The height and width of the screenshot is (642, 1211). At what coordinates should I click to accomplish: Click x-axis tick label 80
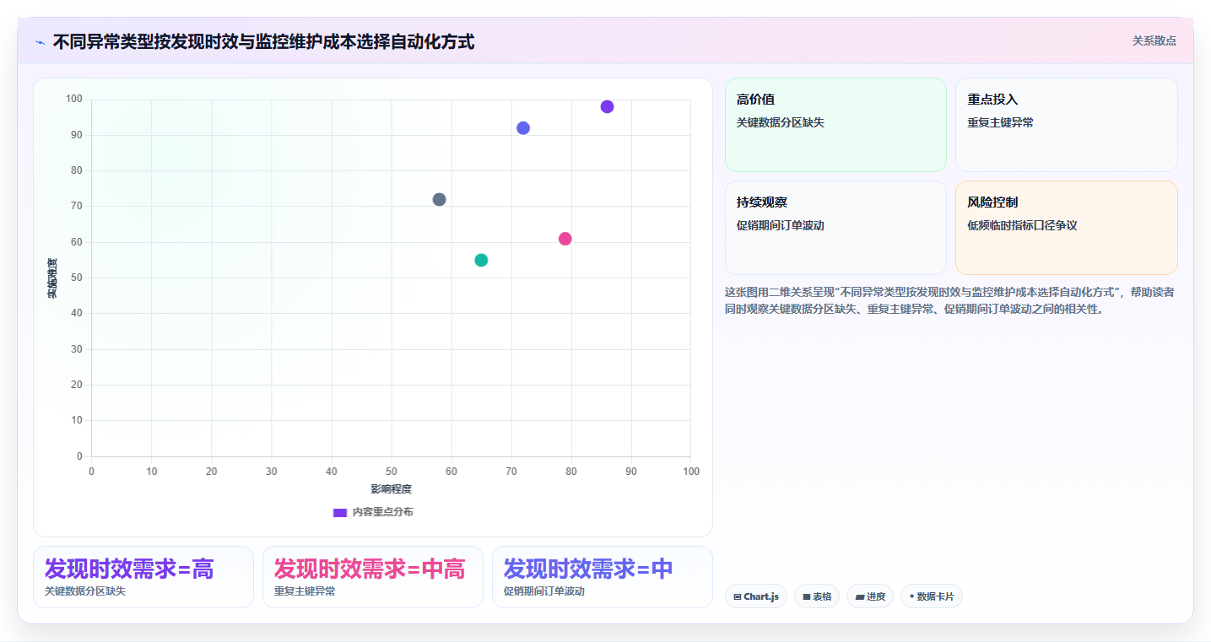[x=571, y=471]
